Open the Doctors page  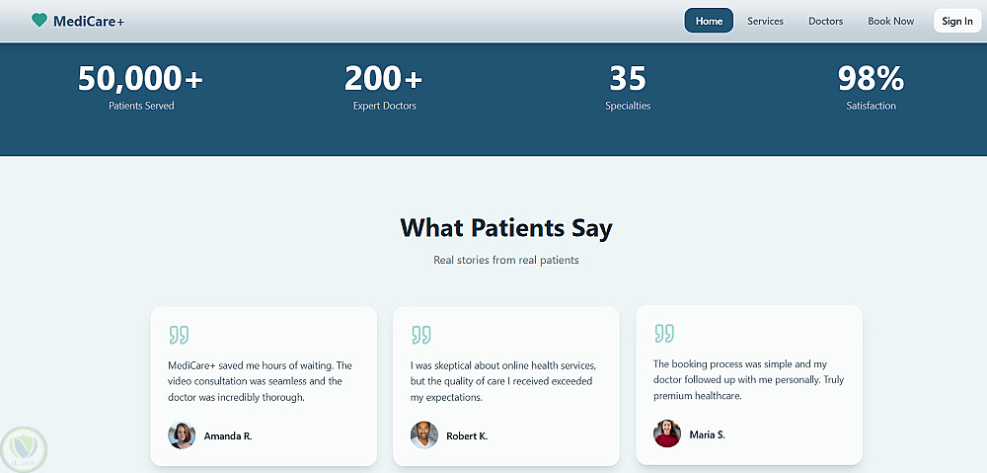[825, 21]
